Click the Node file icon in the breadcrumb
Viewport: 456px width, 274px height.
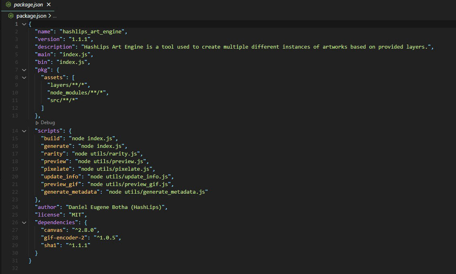pos(11,16)
